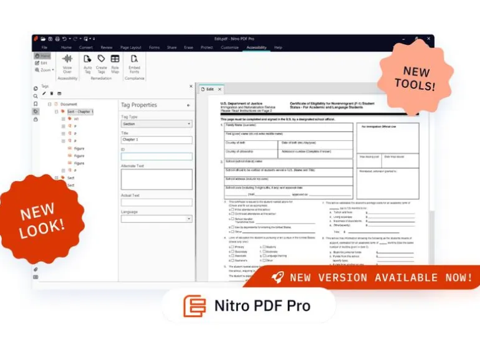Open the search sidebar icon
This screenshot has height=360, width=480.
pos(36,96)
